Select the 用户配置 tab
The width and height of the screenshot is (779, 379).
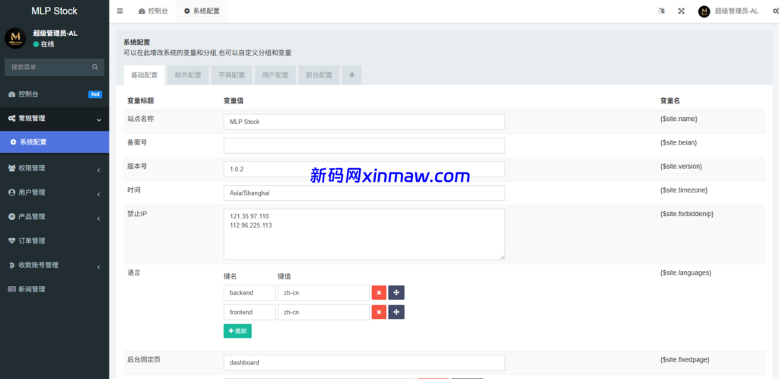pos(275,75)
